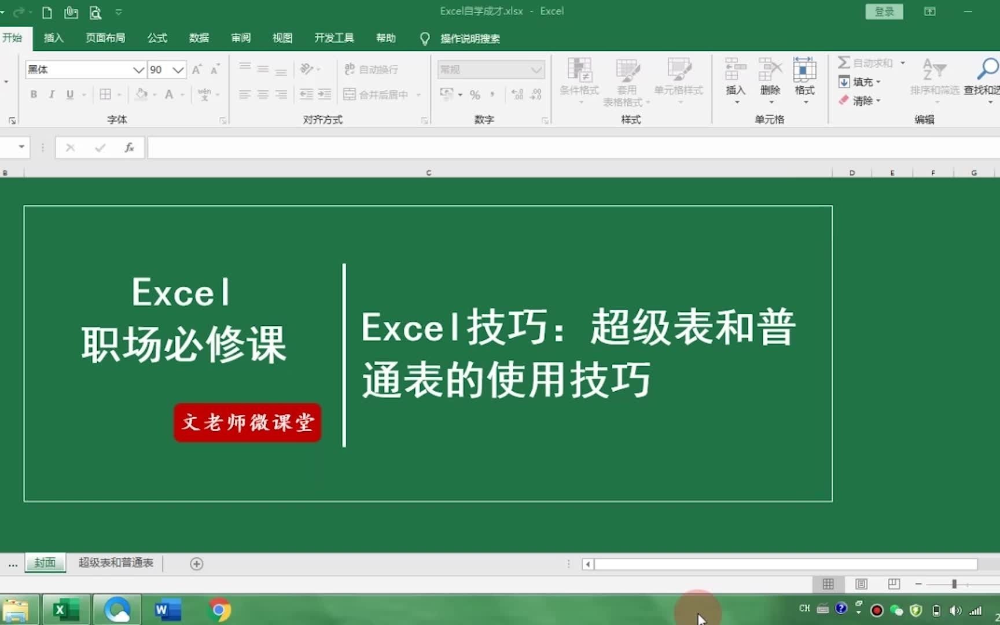Switch to the 插入 ribbon tab
Viewport: 1000px width, 625px height.
tap(53, 38)
